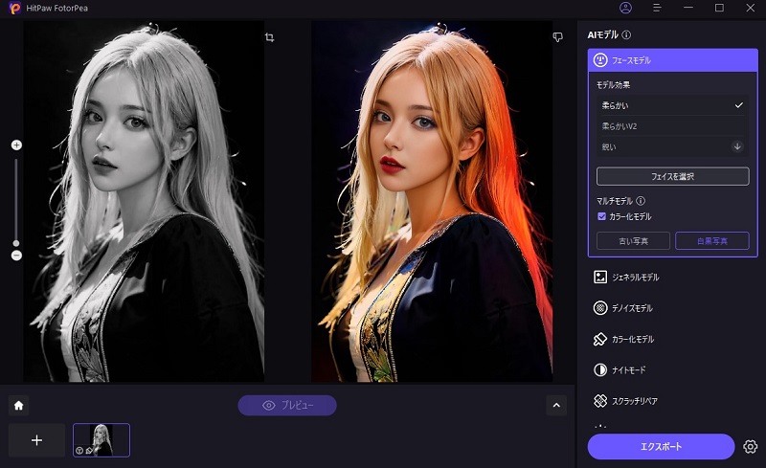Click the エクスポート button
This screenshot has height=468, width=766.
pos(661,447)
